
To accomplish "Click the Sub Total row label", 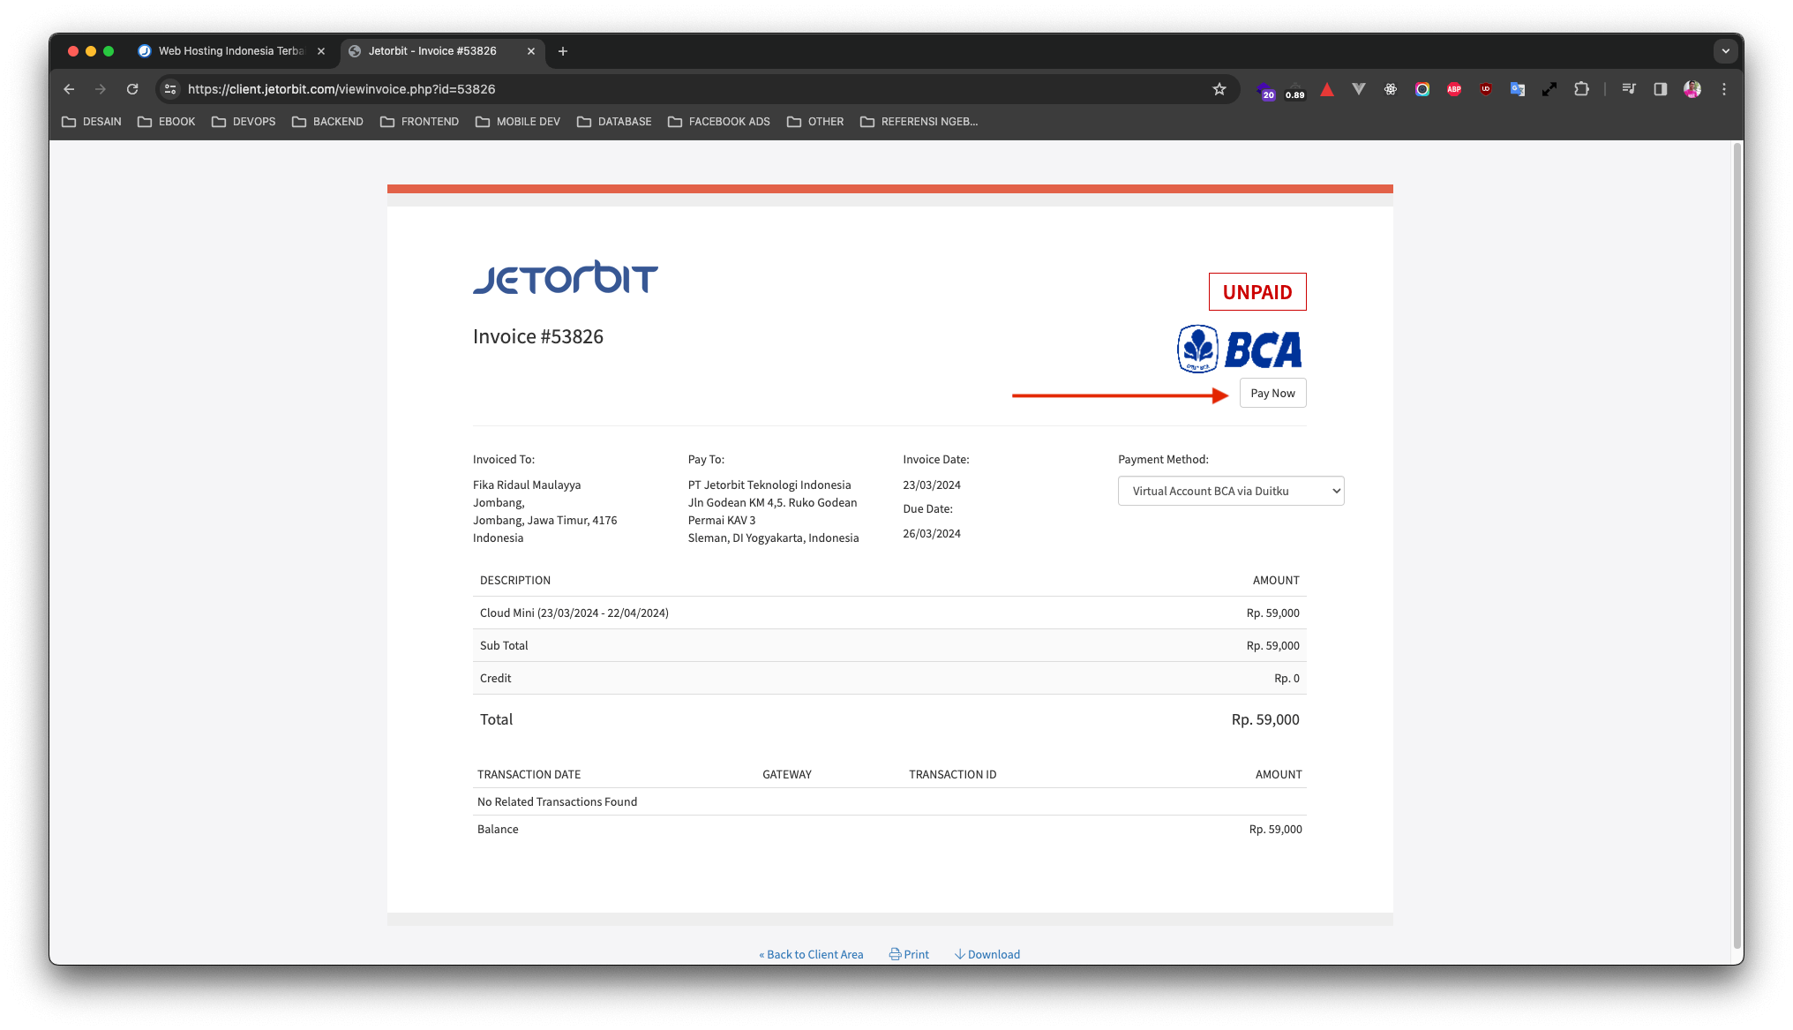I will [x=504, y=645].
